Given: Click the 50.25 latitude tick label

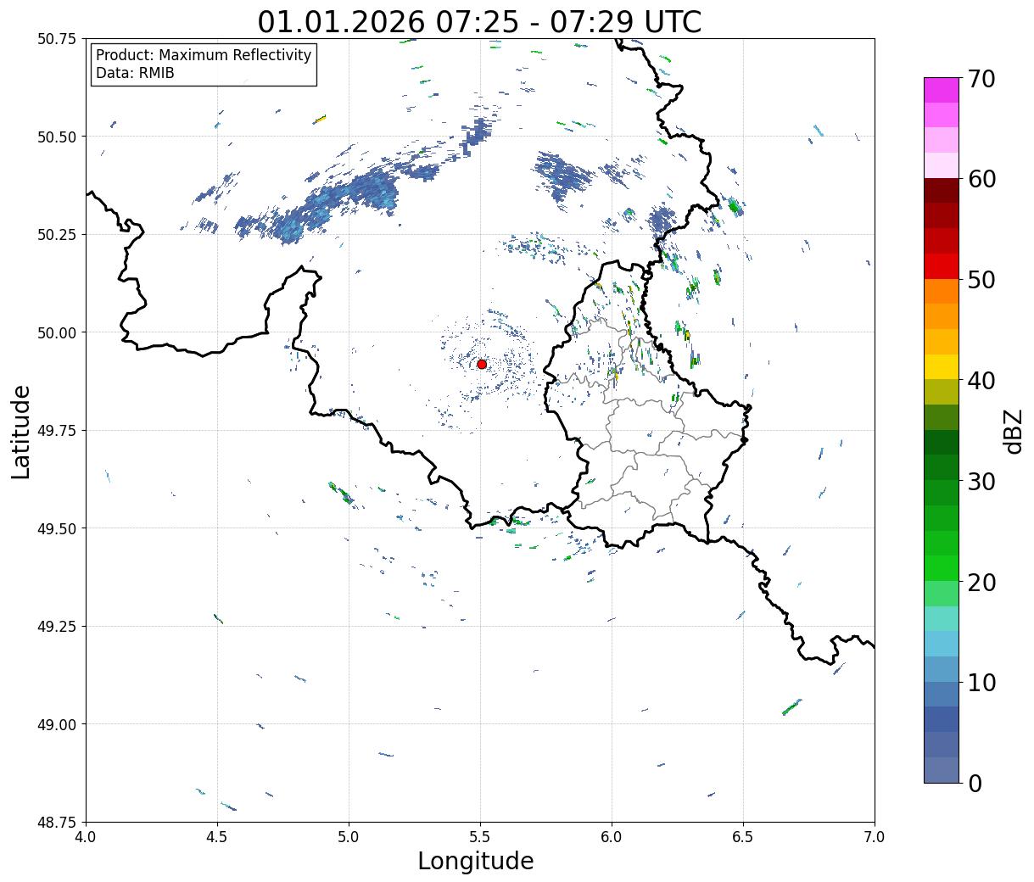Looking at the screenshot, I should (58, 235).
